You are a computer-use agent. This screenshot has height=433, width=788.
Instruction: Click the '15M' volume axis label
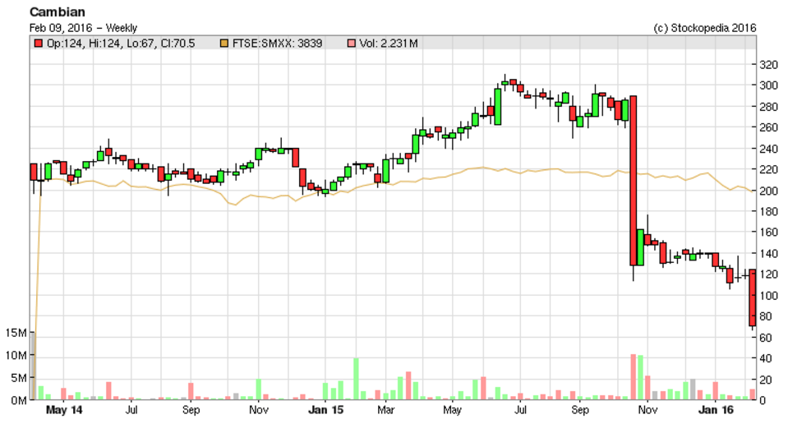16,333
